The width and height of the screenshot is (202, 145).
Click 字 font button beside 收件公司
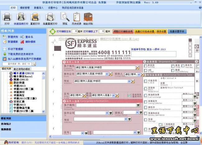[x=111, y=113]
